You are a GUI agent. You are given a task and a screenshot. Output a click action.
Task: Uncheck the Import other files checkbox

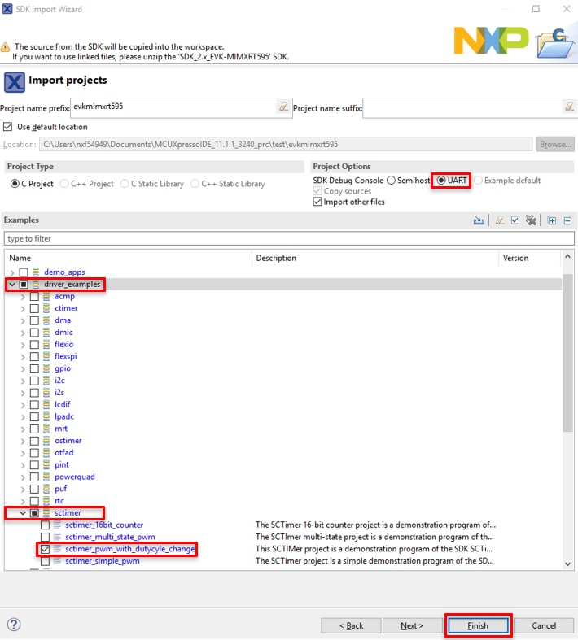(x=317, y=202)
